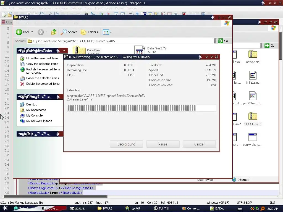
Task: Open the Back button history dropdown arrow
Action: point(32,32)
